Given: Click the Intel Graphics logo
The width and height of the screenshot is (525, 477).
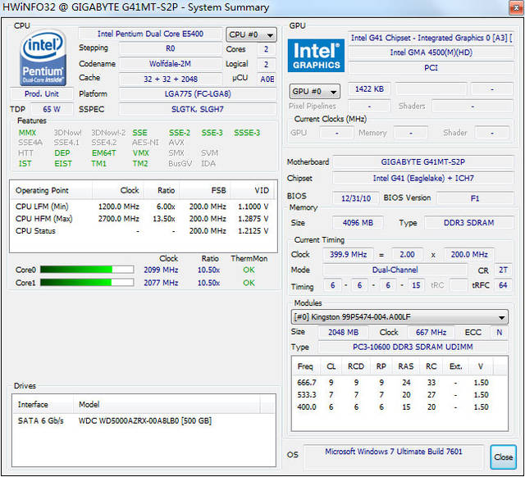Looking at the screenshot, I should point(316,56).
